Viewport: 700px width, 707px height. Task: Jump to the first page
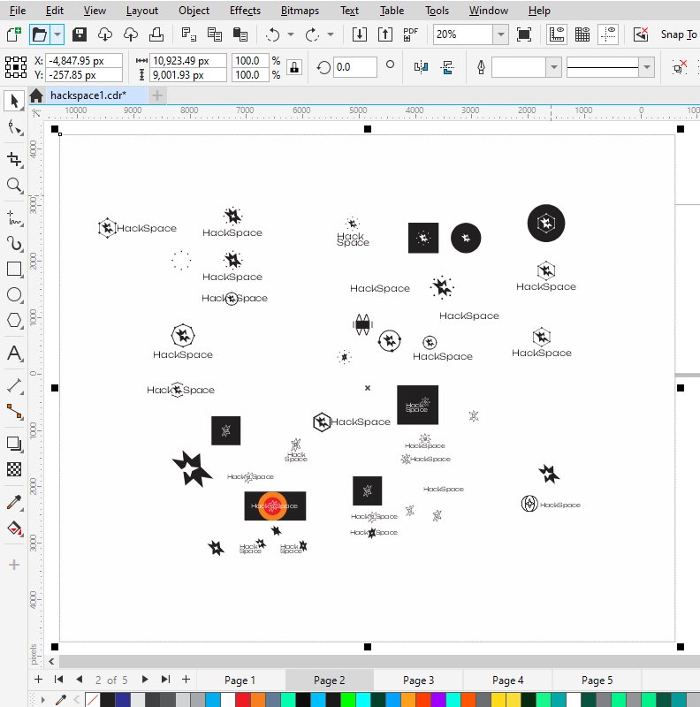58,679
